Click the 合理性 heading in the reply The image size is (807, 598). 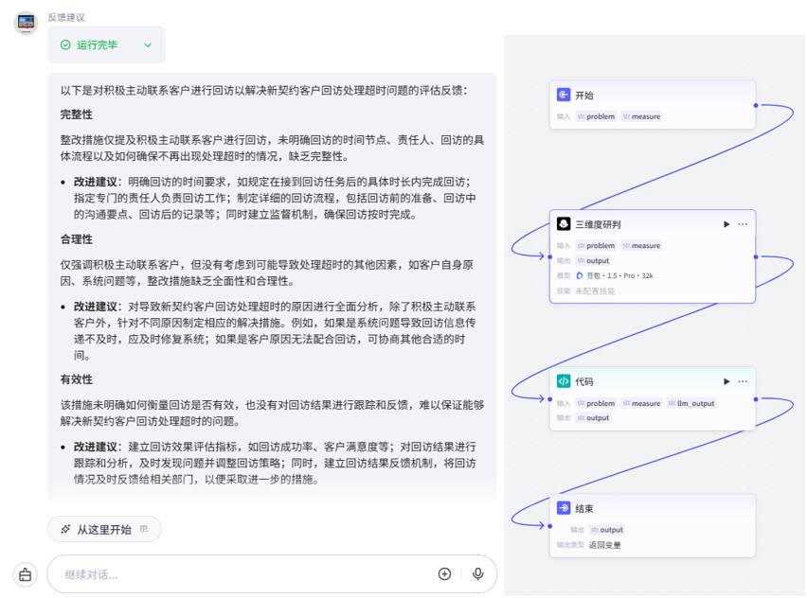click(76, 239)
